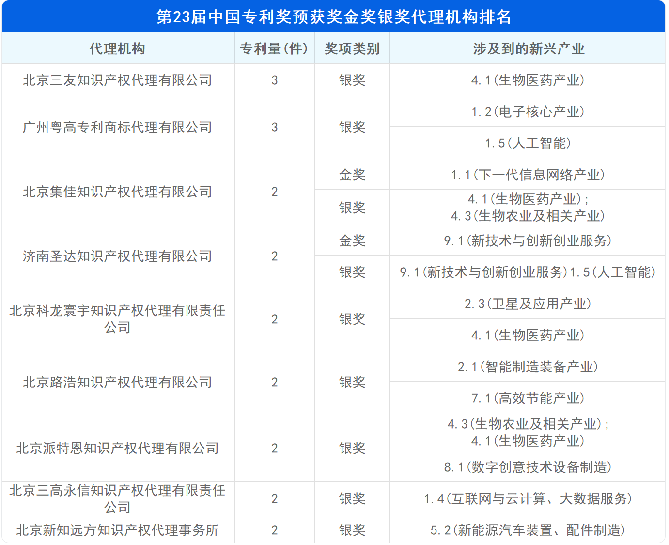Select the 北京集佳知识产权代理有限公司 cell
The width and height of the screenshot is (669, 545).
[118, 191]
